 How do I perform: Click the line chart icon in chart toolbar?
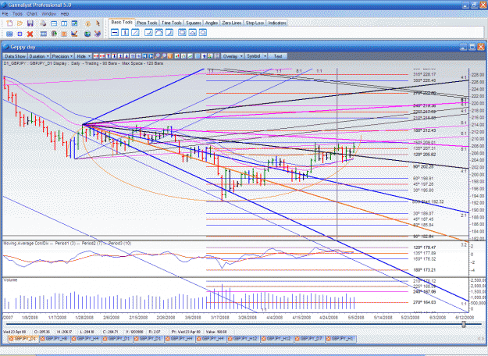point(191,56)
